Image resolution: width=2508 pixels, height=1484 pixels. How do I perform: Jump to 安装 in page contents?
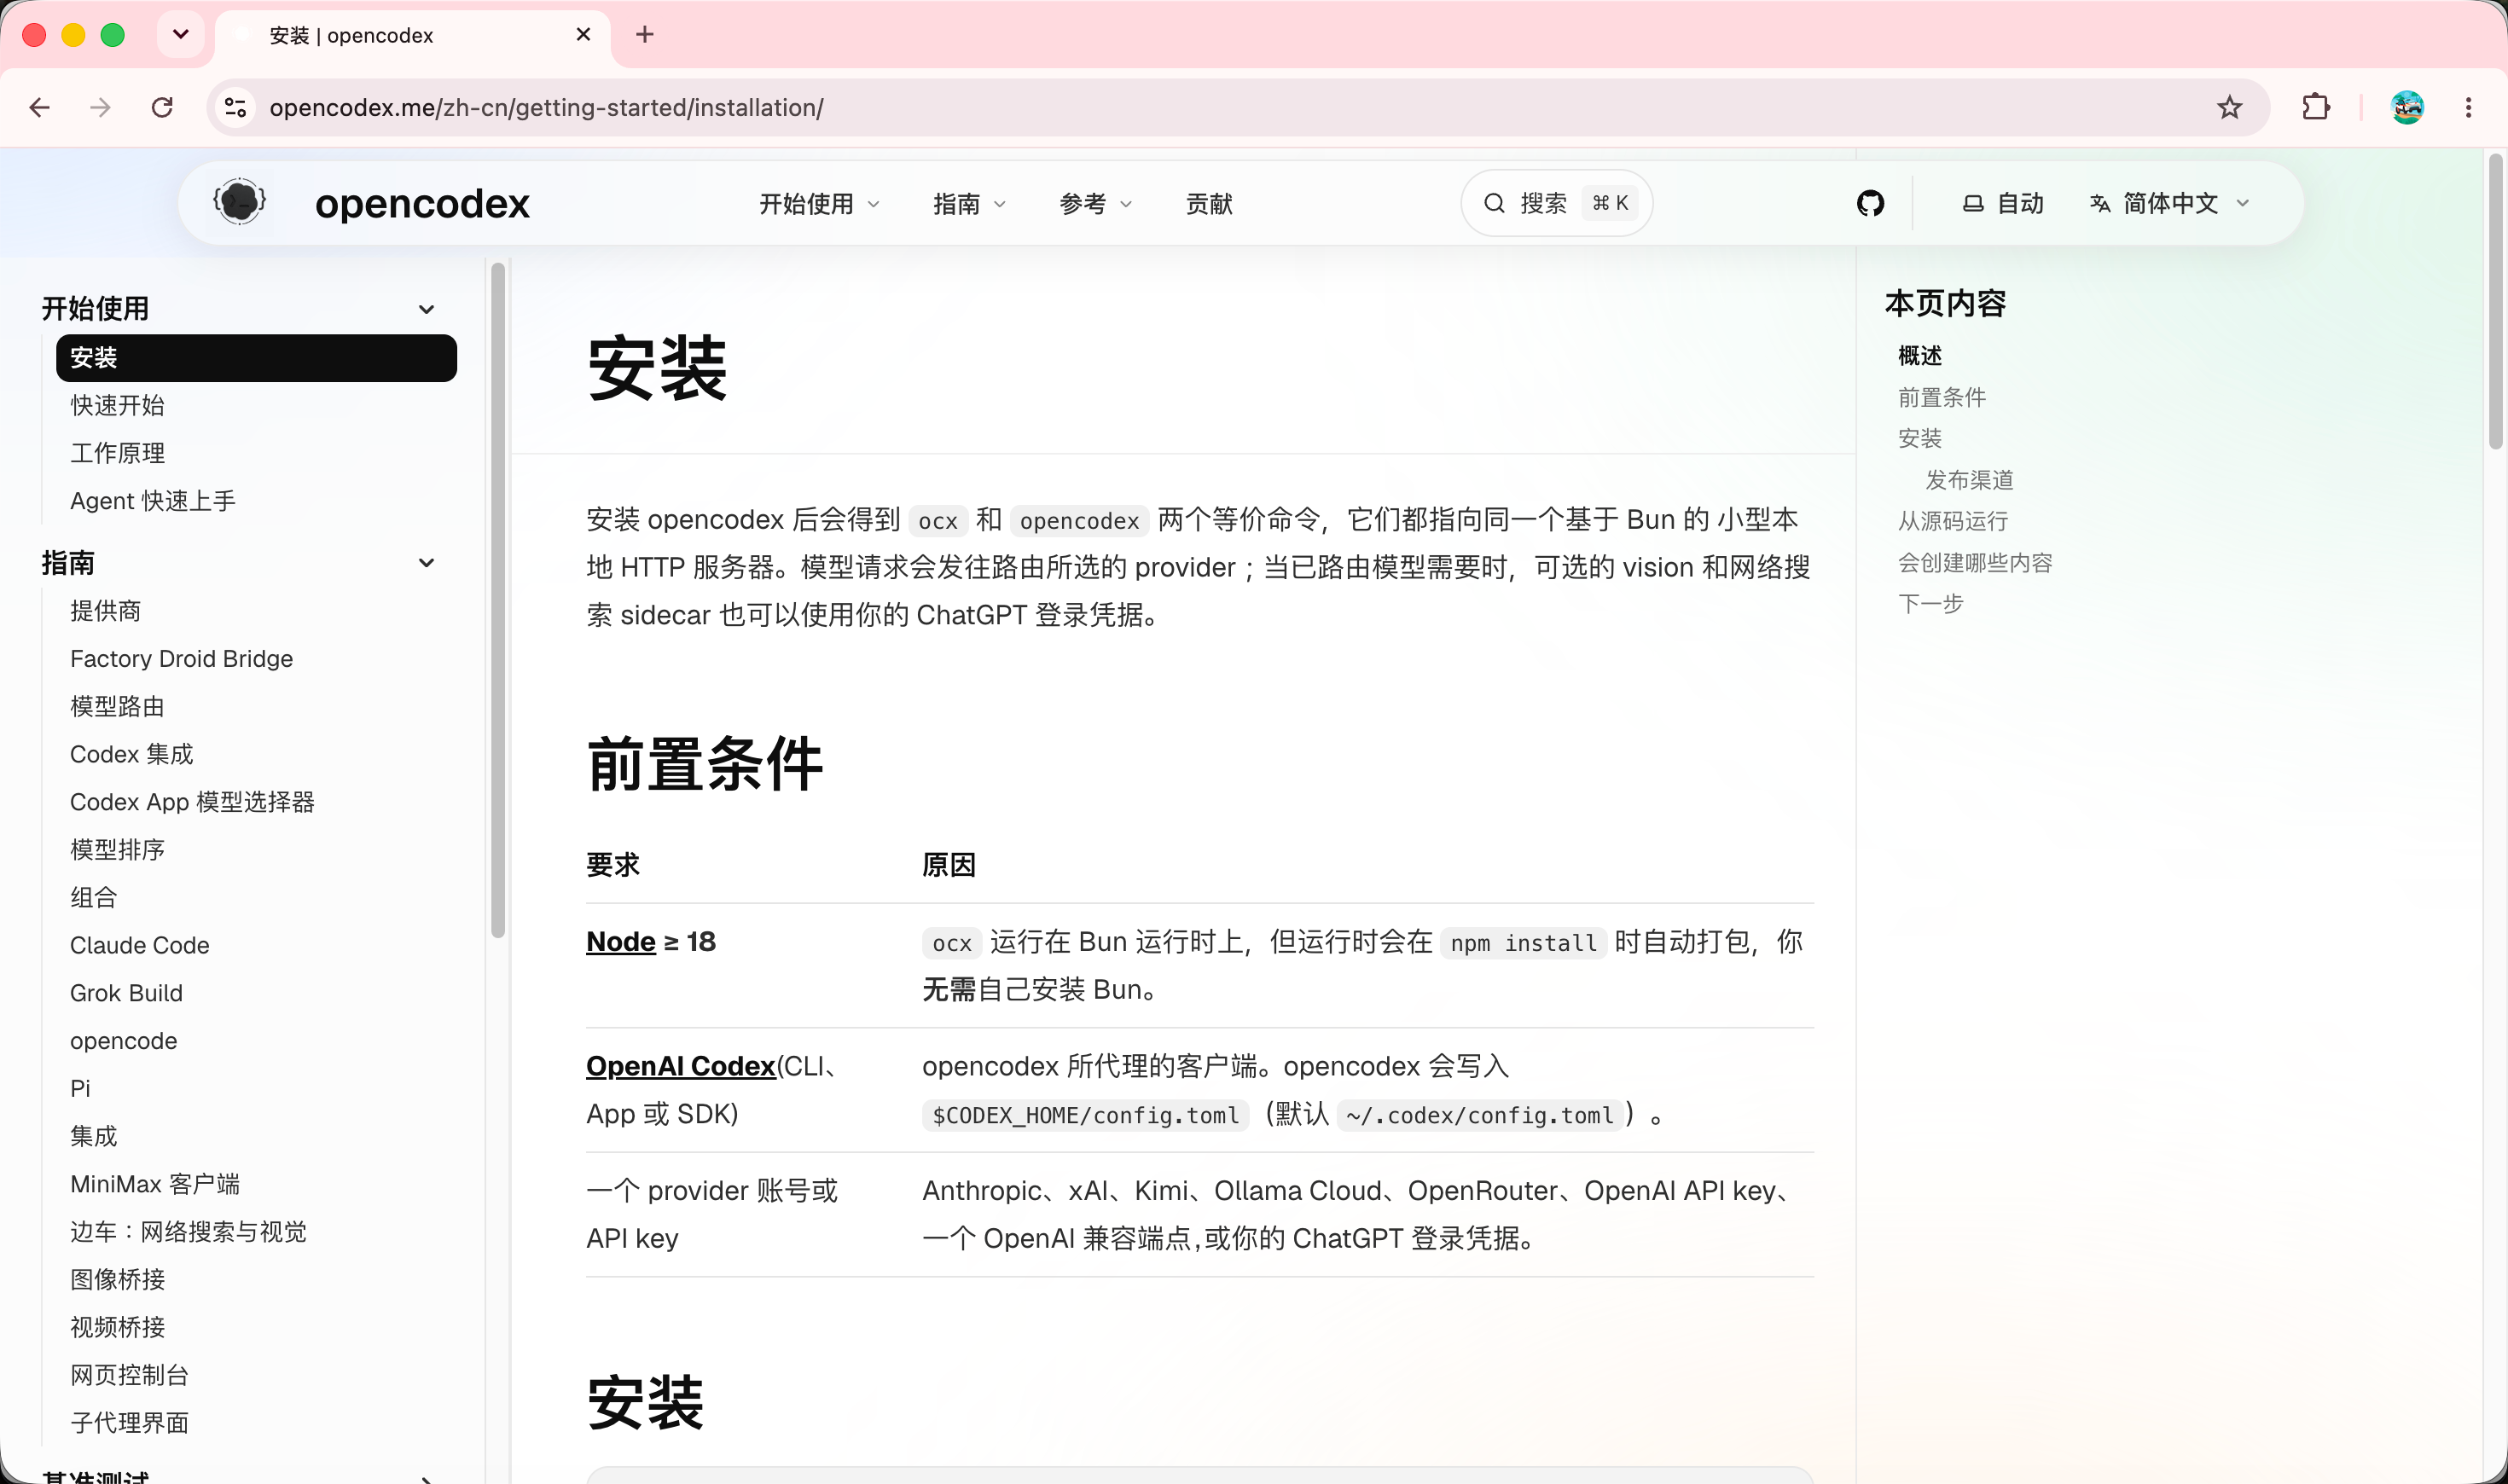[x=1920, y=439]
